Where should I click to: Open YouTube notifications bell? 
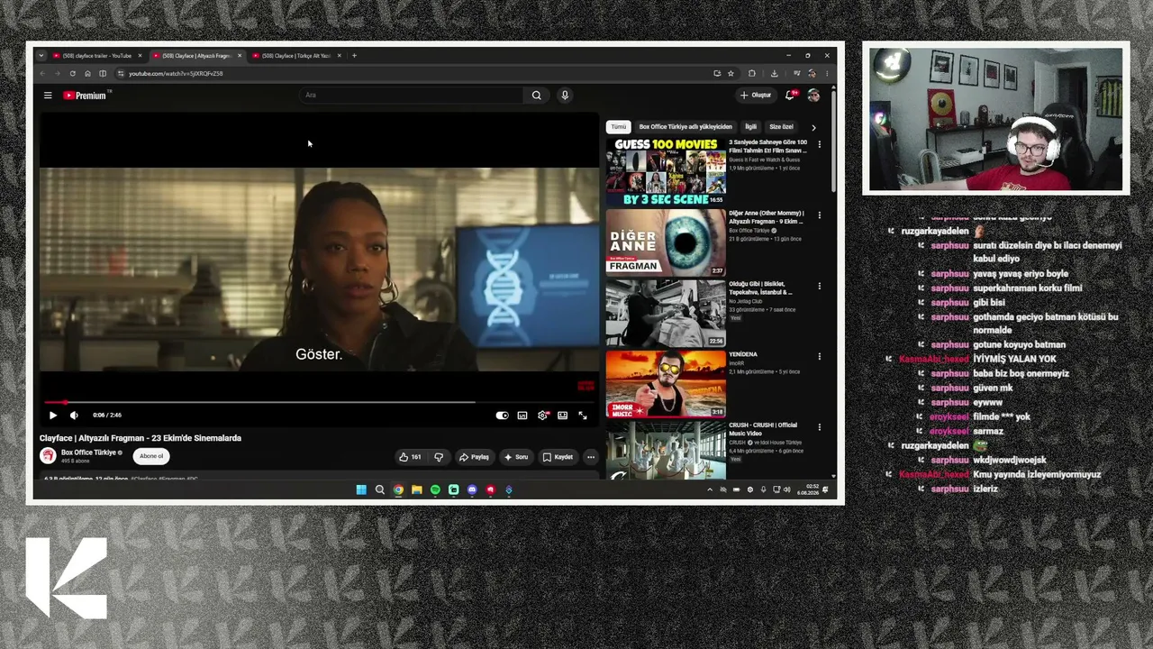[x=790, y=96]
